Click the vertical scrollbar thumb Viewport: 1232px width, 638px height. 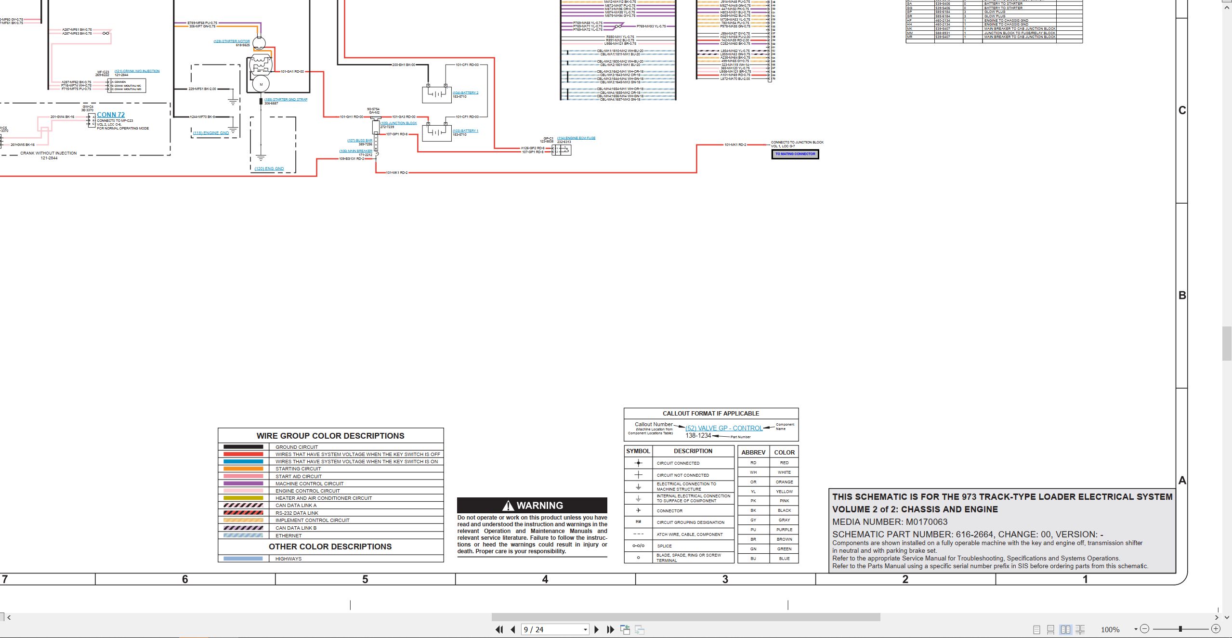(1227, 343)
